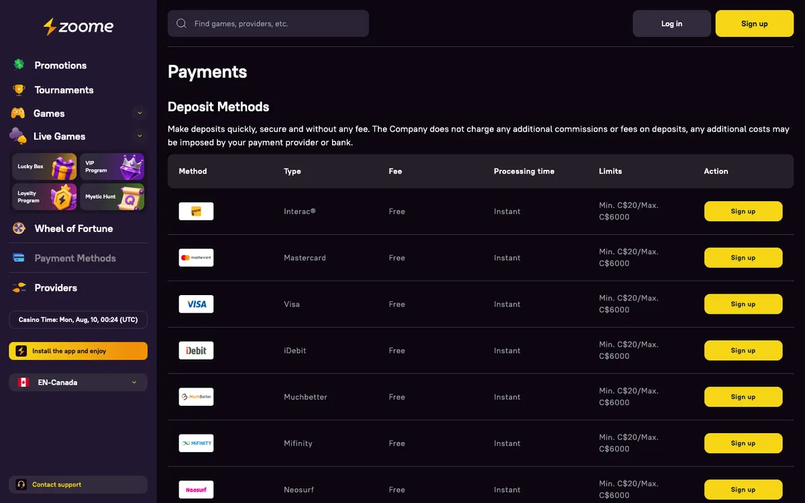
Task: Click the header Sign up button
Action: click(x=755, y=23)
